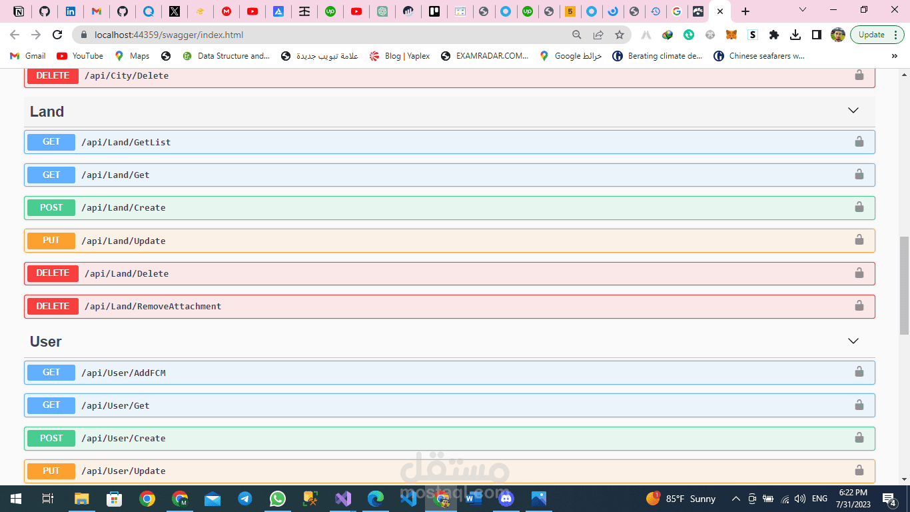The height and width of the screenshot is (512, 910).
Task: Open the notification center icon
Action: coord(889,498)
